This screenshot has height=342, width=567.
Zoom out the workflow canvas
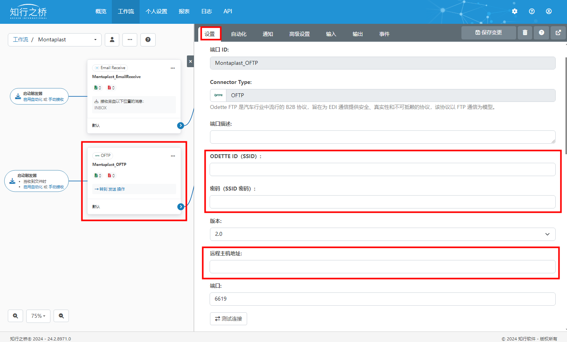click(x=61, y=316)
